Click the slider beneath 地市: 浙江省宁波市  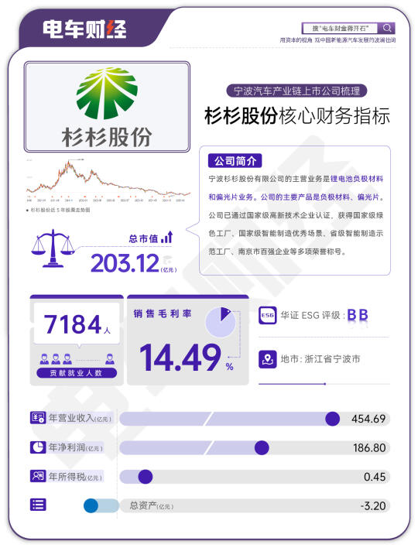[x=324, y=384]
